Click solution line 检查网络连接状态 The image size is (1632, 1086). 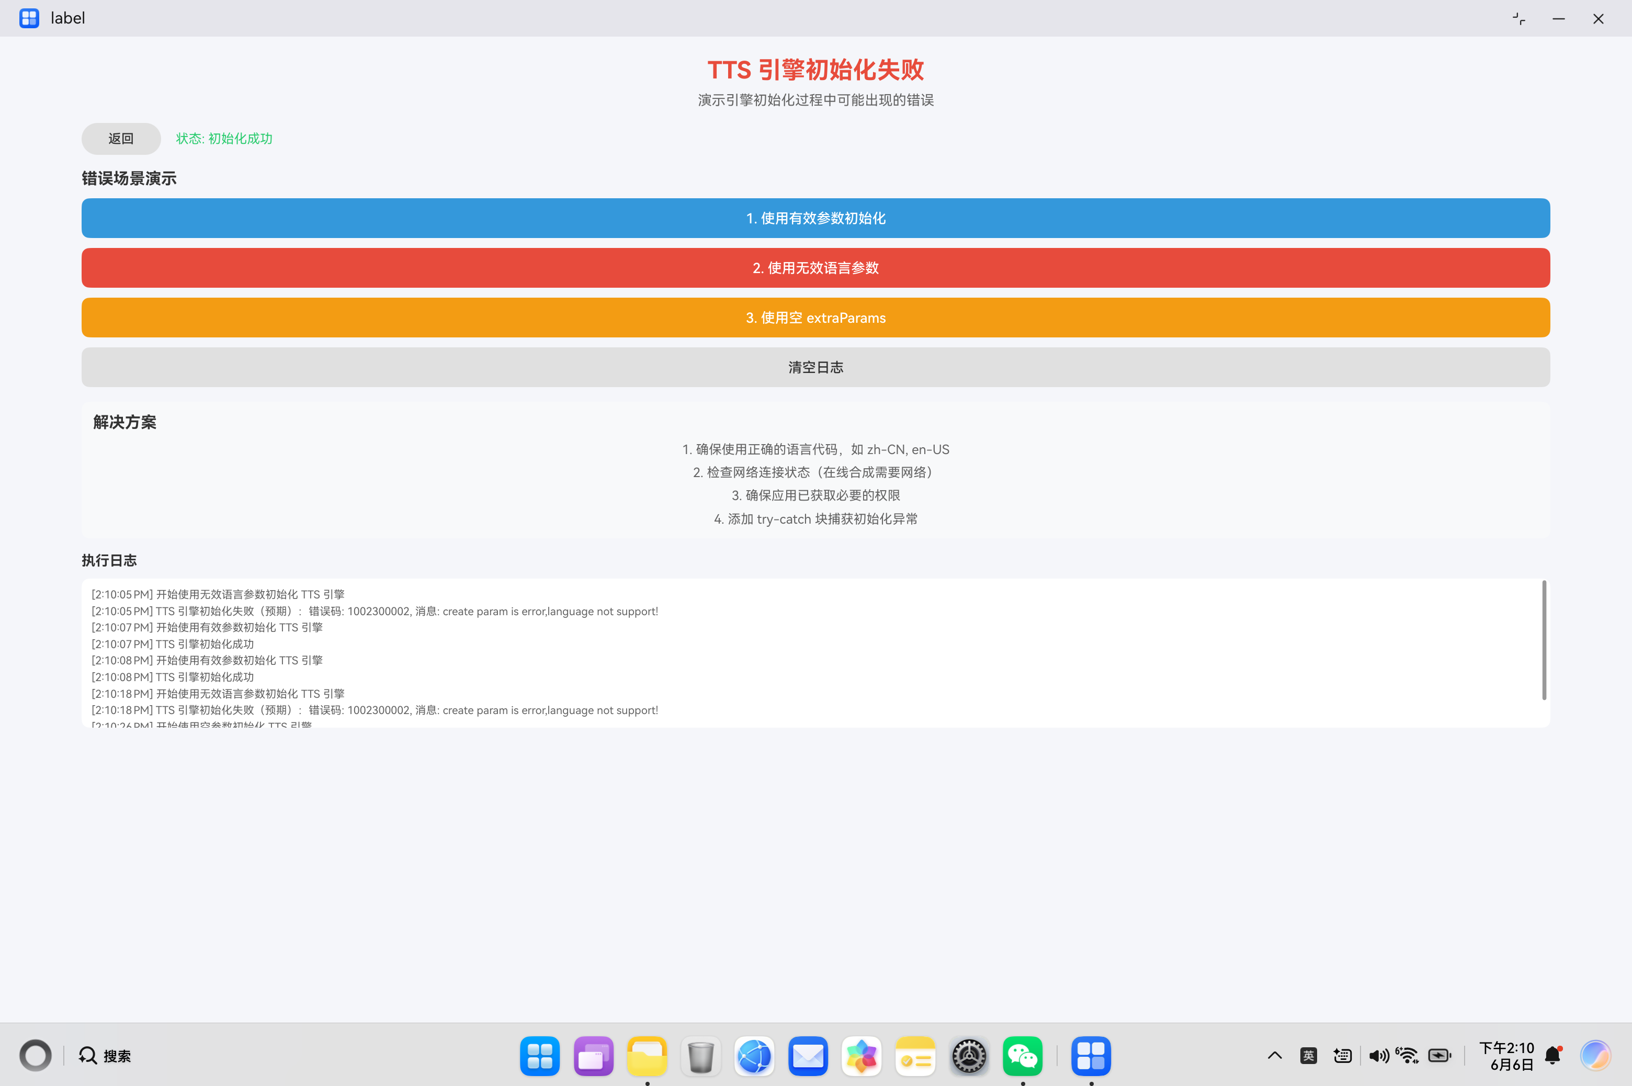point(815,472)
